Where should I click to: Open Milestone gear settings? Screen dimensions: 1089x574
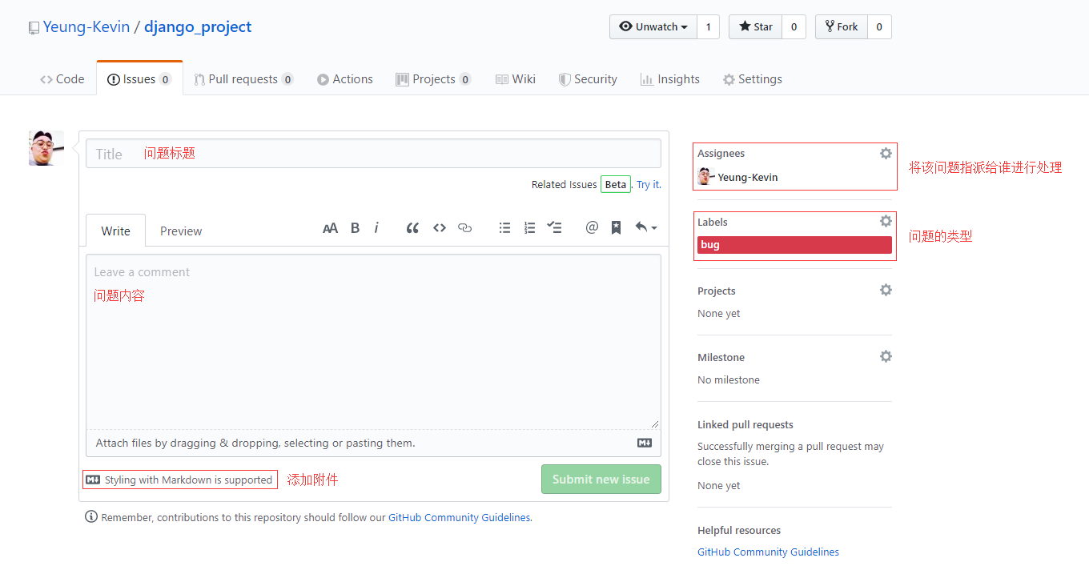tap(886, 356)
